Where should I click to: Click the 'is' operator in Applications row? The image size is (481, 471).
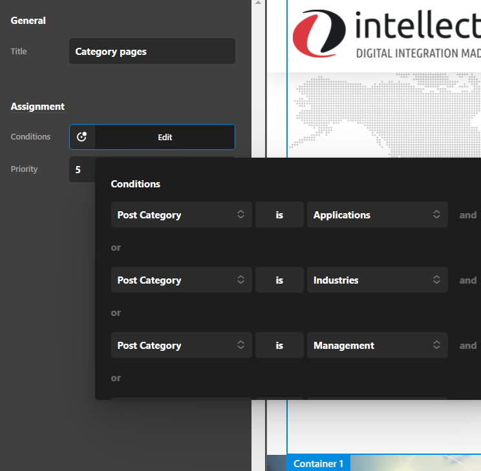[x=279, y=215]
